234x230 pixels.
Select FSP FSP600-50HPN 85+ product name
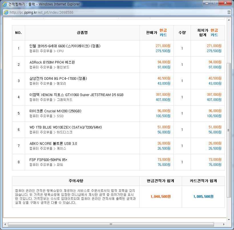click(48, 160)
